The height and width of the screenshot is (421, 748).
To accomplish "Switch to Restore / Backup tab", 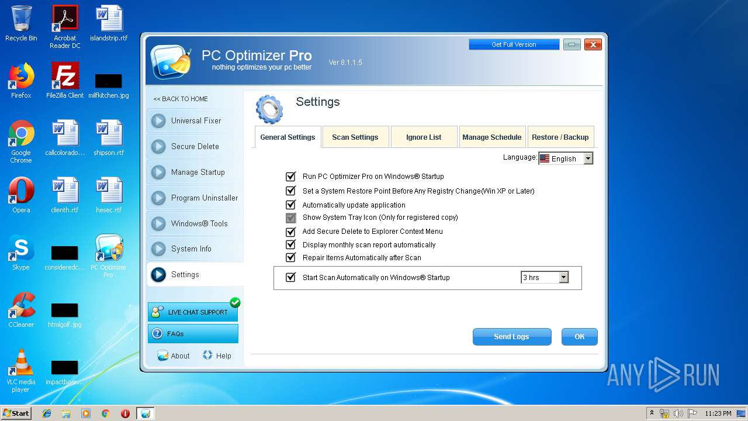I will pyautogui.click(x=560, y=137).
